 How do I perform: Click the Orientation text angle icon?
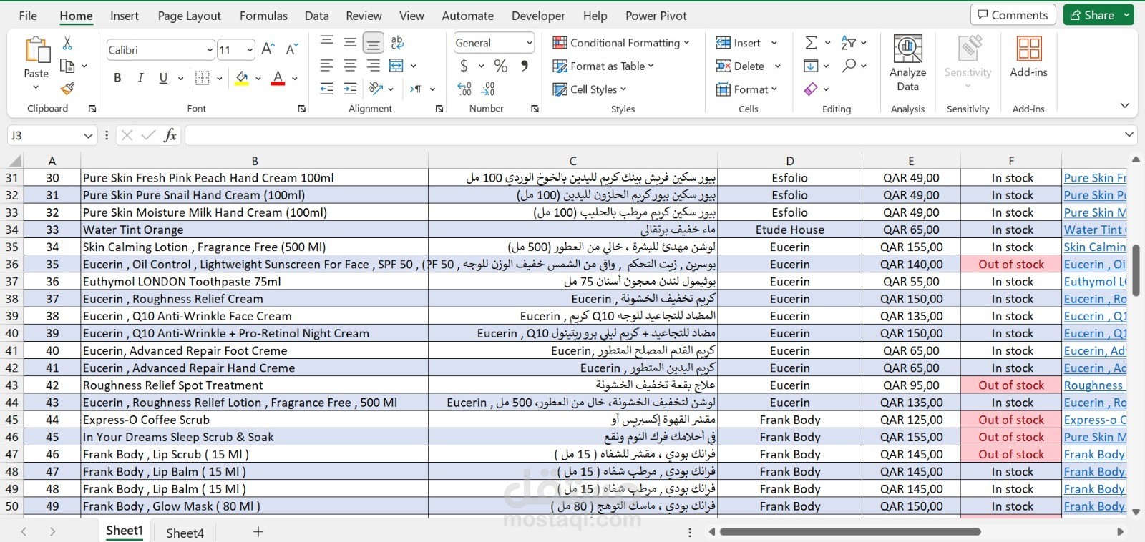(x=376, y=89)
